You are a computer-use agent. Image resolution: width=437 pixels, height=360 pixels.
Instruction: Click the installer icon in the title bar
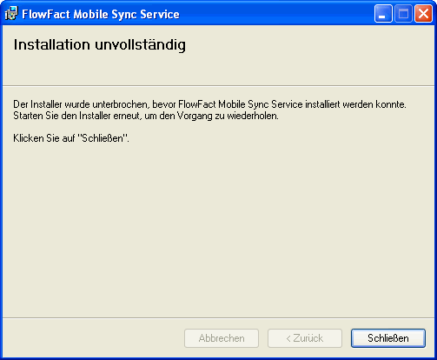coord(11,14)
